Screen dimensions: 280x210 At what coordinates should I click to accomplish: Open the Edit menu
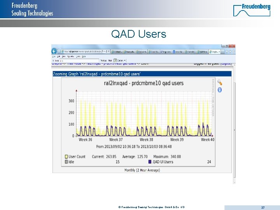(59, 56)
